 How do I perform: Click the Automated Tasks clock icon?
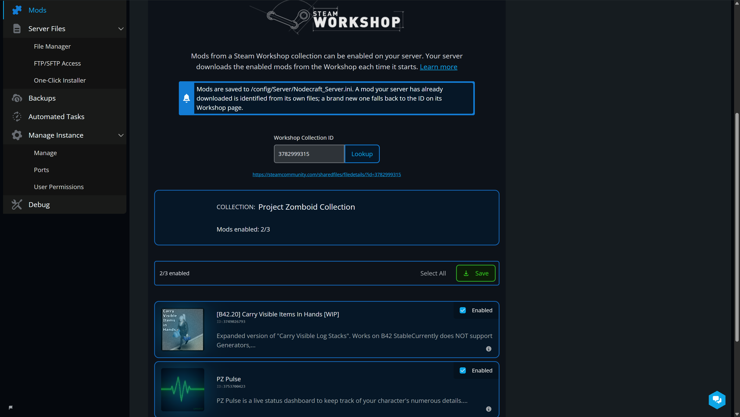17,117
